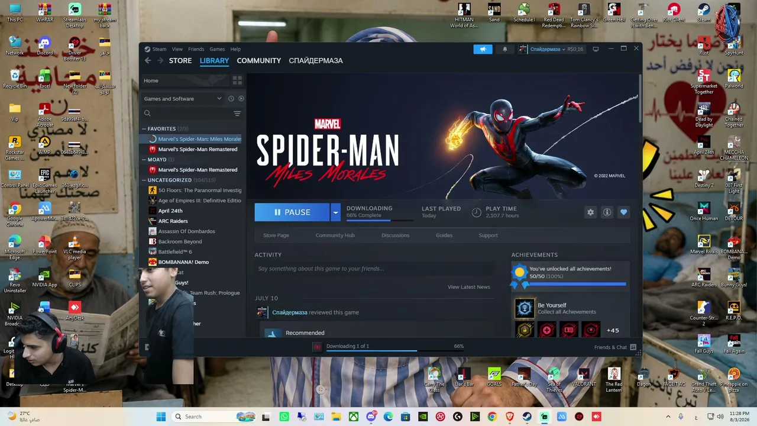This screenshot has height=426, width=757.
Task: Open Friends & Chat panel
Action: [x=615, y=347]
